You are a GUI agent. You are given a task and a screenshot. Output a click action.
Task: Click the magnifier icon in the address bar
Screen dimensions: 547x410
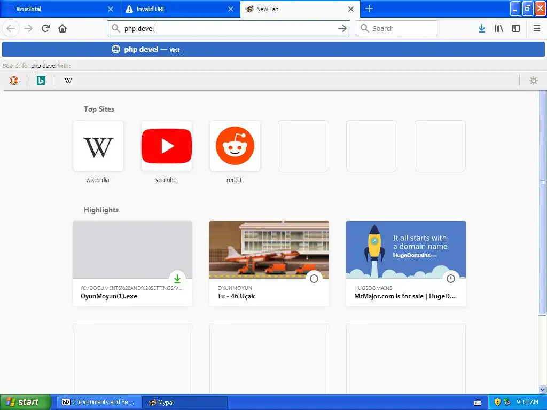pyautogui.click(x=115, y=28)
